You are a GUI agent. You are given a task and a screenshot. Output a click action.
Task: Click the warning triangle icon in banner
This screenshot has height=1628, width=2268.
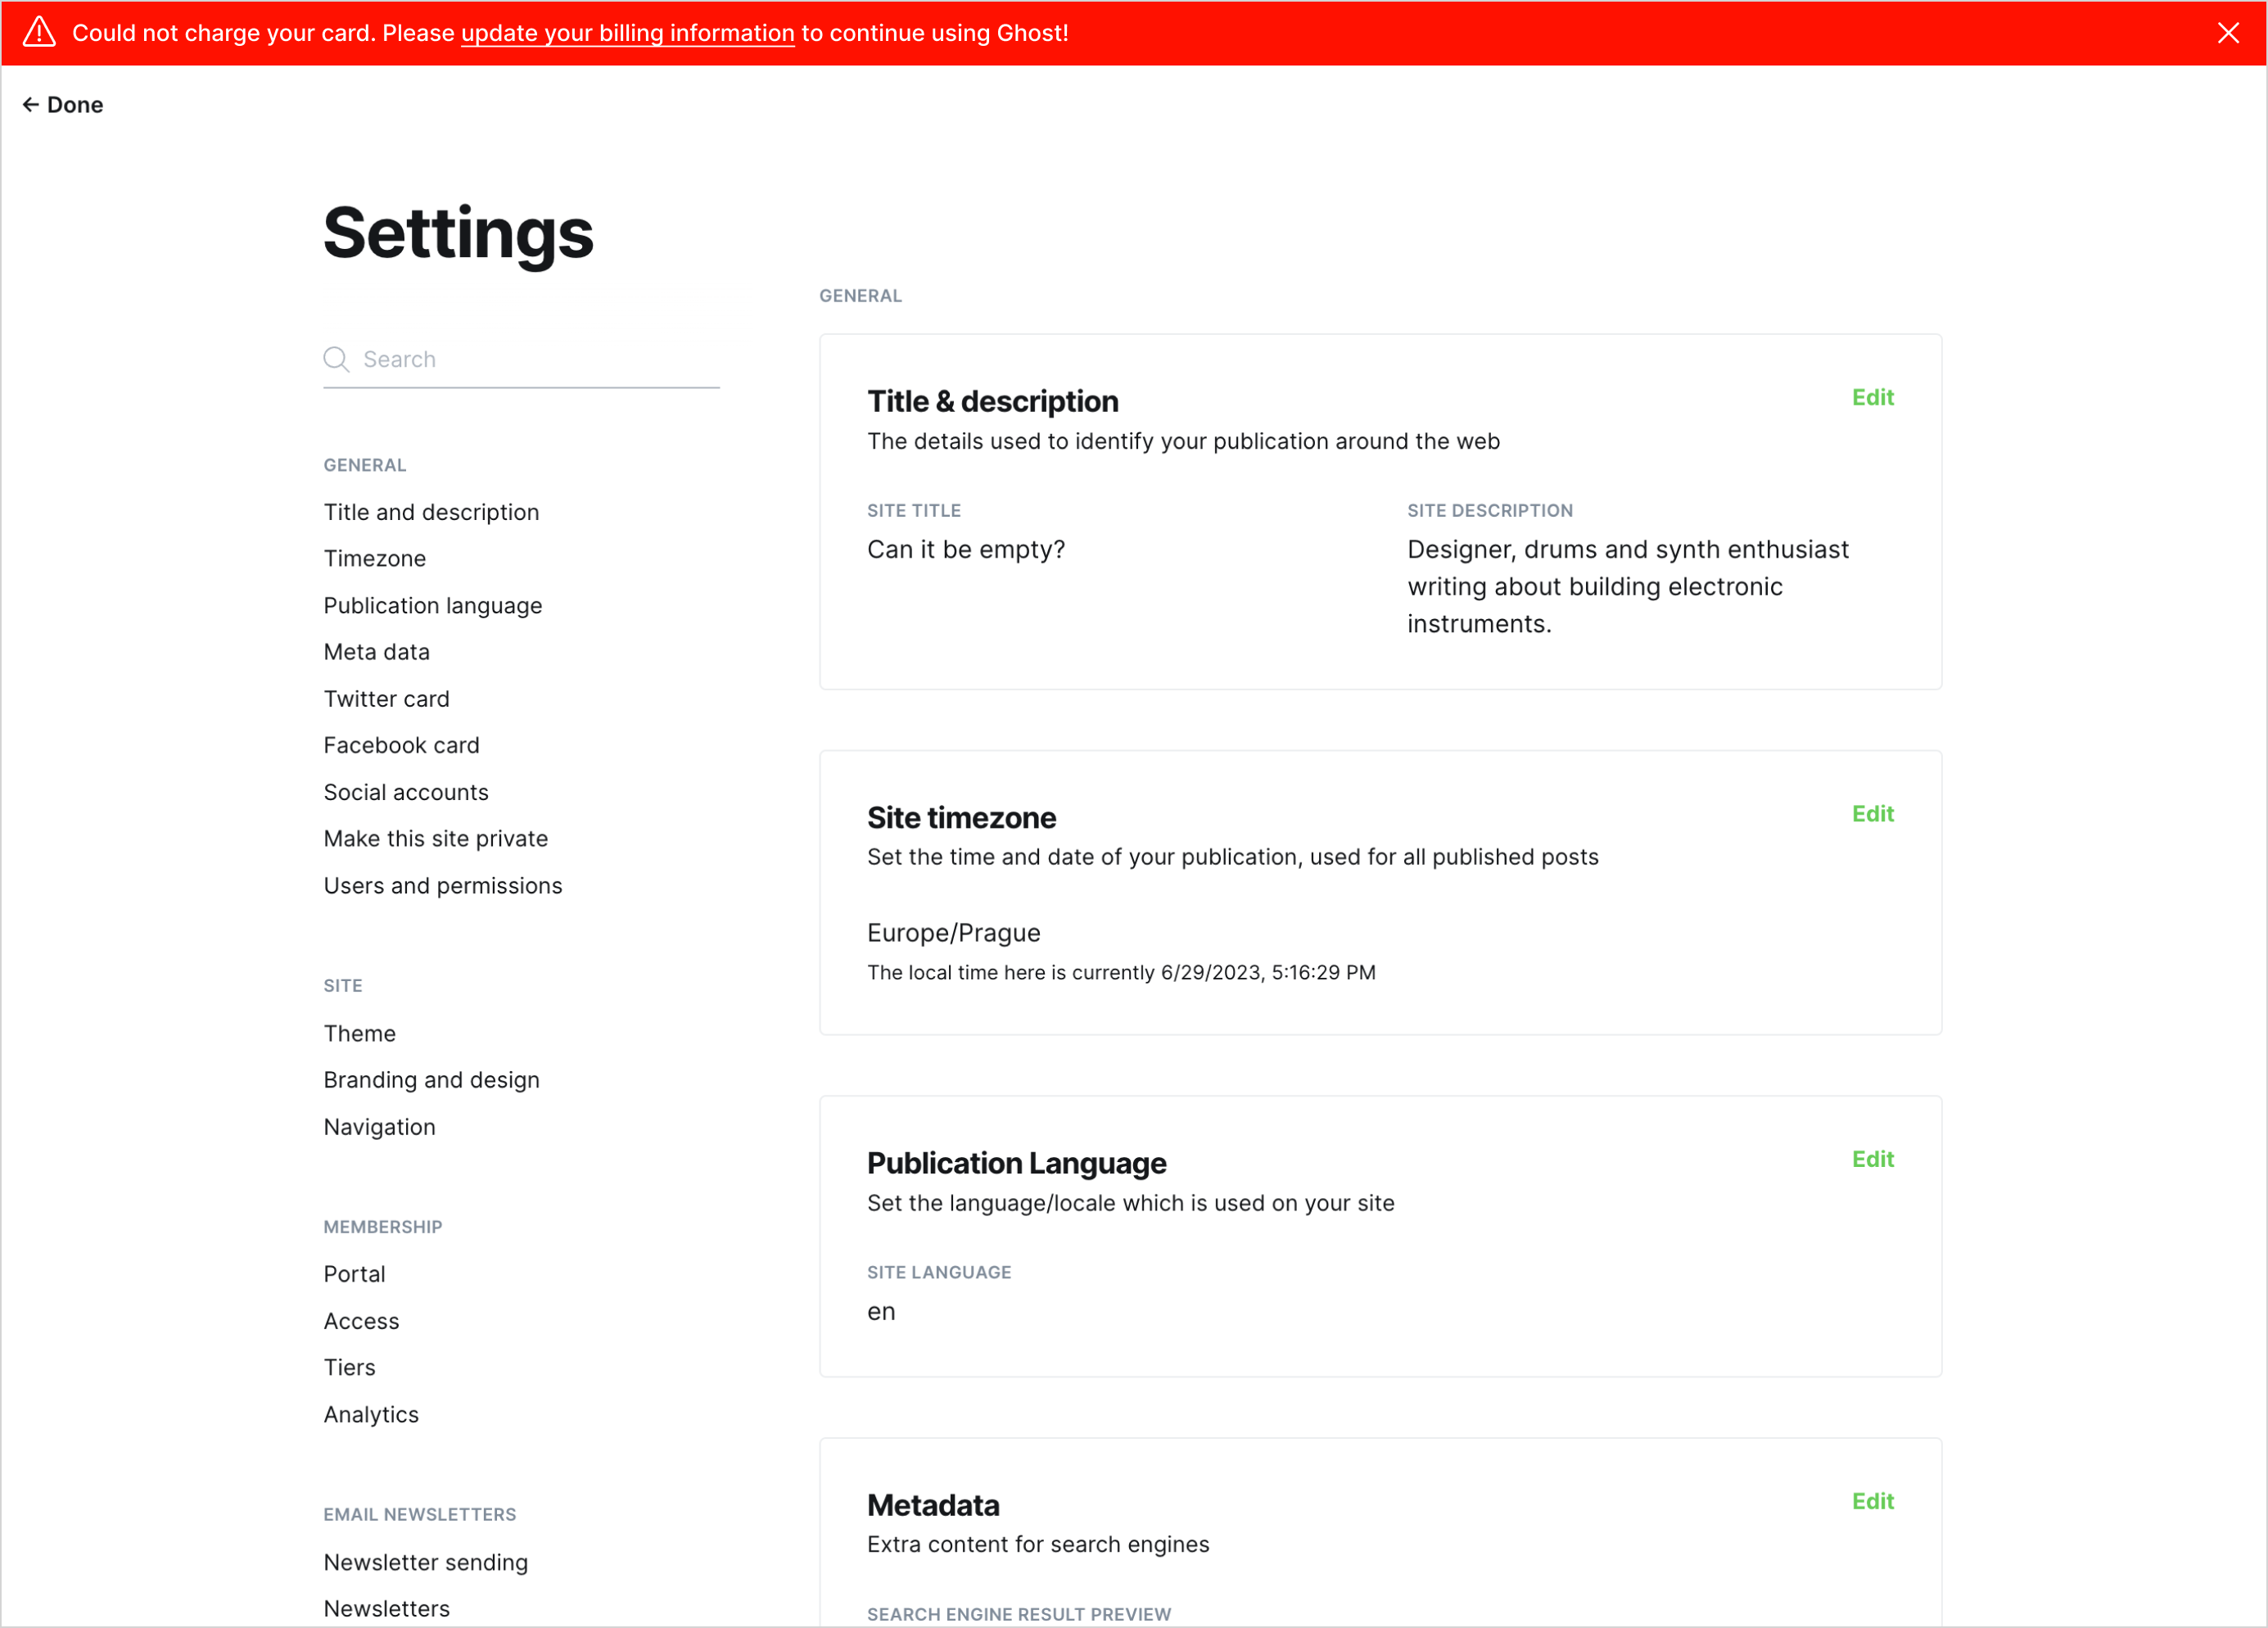pyautogui.click(x=39, y=32)
